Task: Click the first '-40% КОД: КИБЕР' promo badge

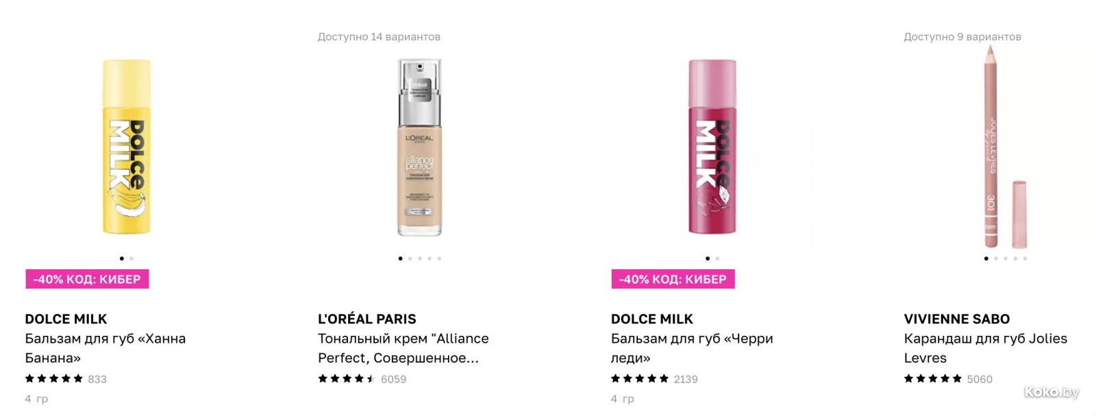Action: coord(87,279)
